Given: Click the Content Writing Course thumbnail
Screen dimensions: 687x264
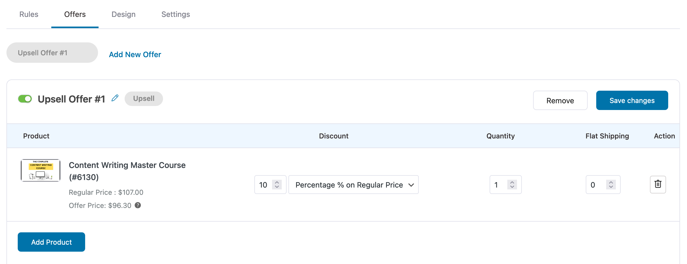Looking at the screenshot, I should [40, 170].
